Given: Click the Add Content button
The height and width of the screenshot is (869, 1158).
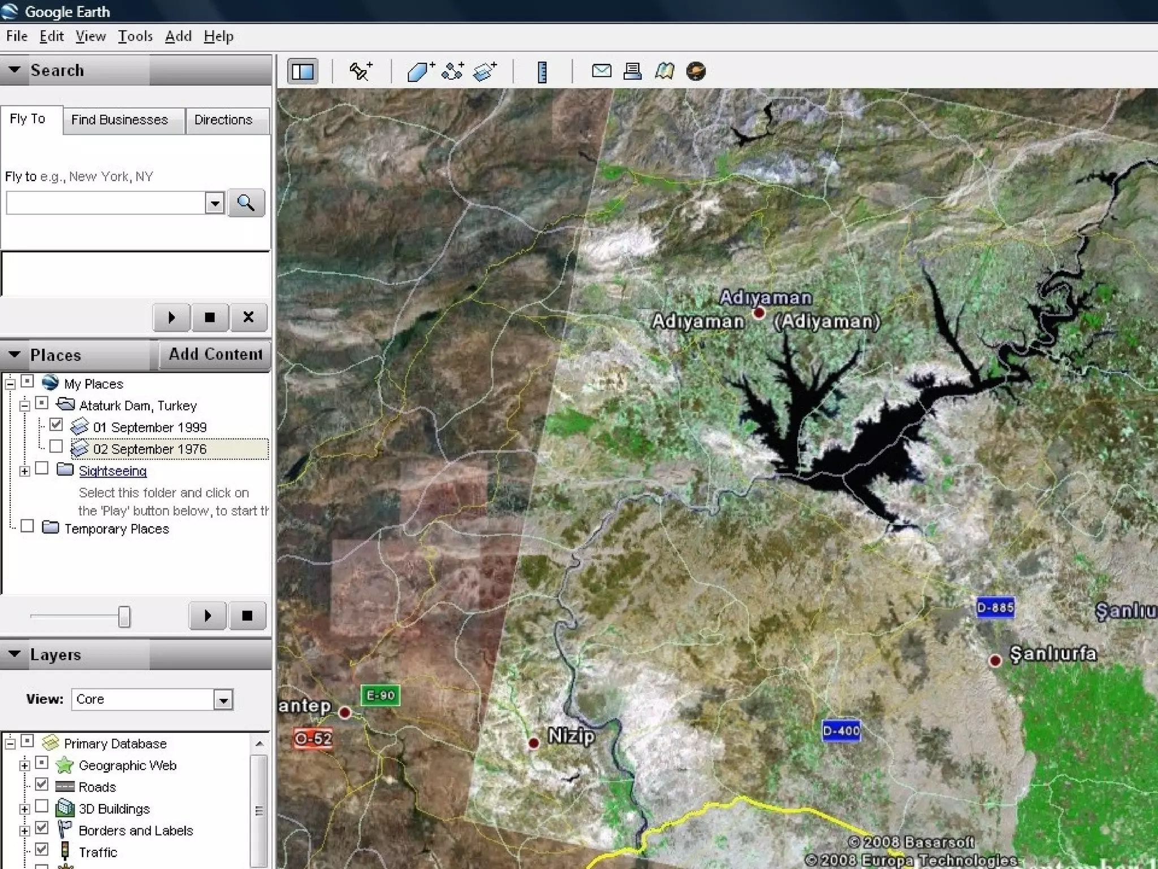Looking at the screenshot, I should [215, 354].
